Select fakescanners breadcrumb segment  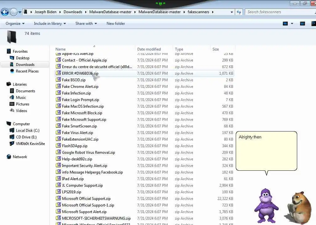198,12
